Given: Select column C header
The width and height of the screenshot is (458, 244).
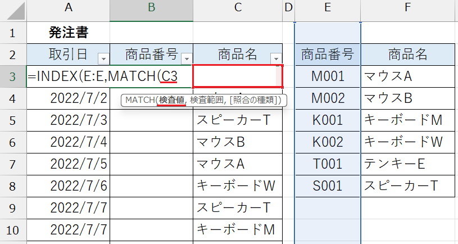Looking at the screenshot, I should pyautogui.click(x=238, y=11).
